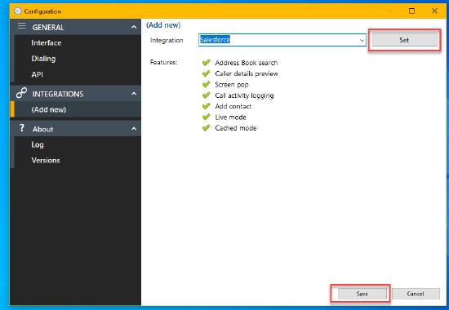
Task: Click the green checkmark for Cached mode
Action: pyautogui.click(x=207, y=127)
